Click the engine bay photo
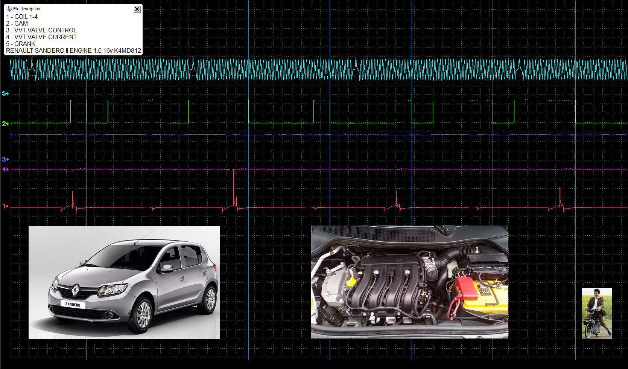 coord(409,282)
